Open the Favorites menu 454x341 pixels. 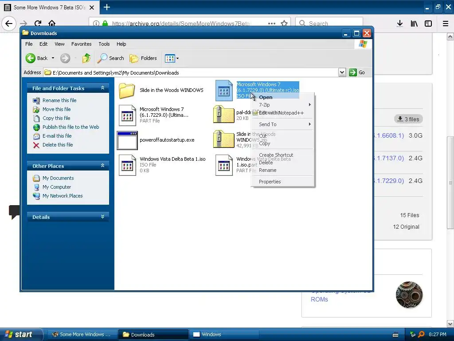coord(82,44)
